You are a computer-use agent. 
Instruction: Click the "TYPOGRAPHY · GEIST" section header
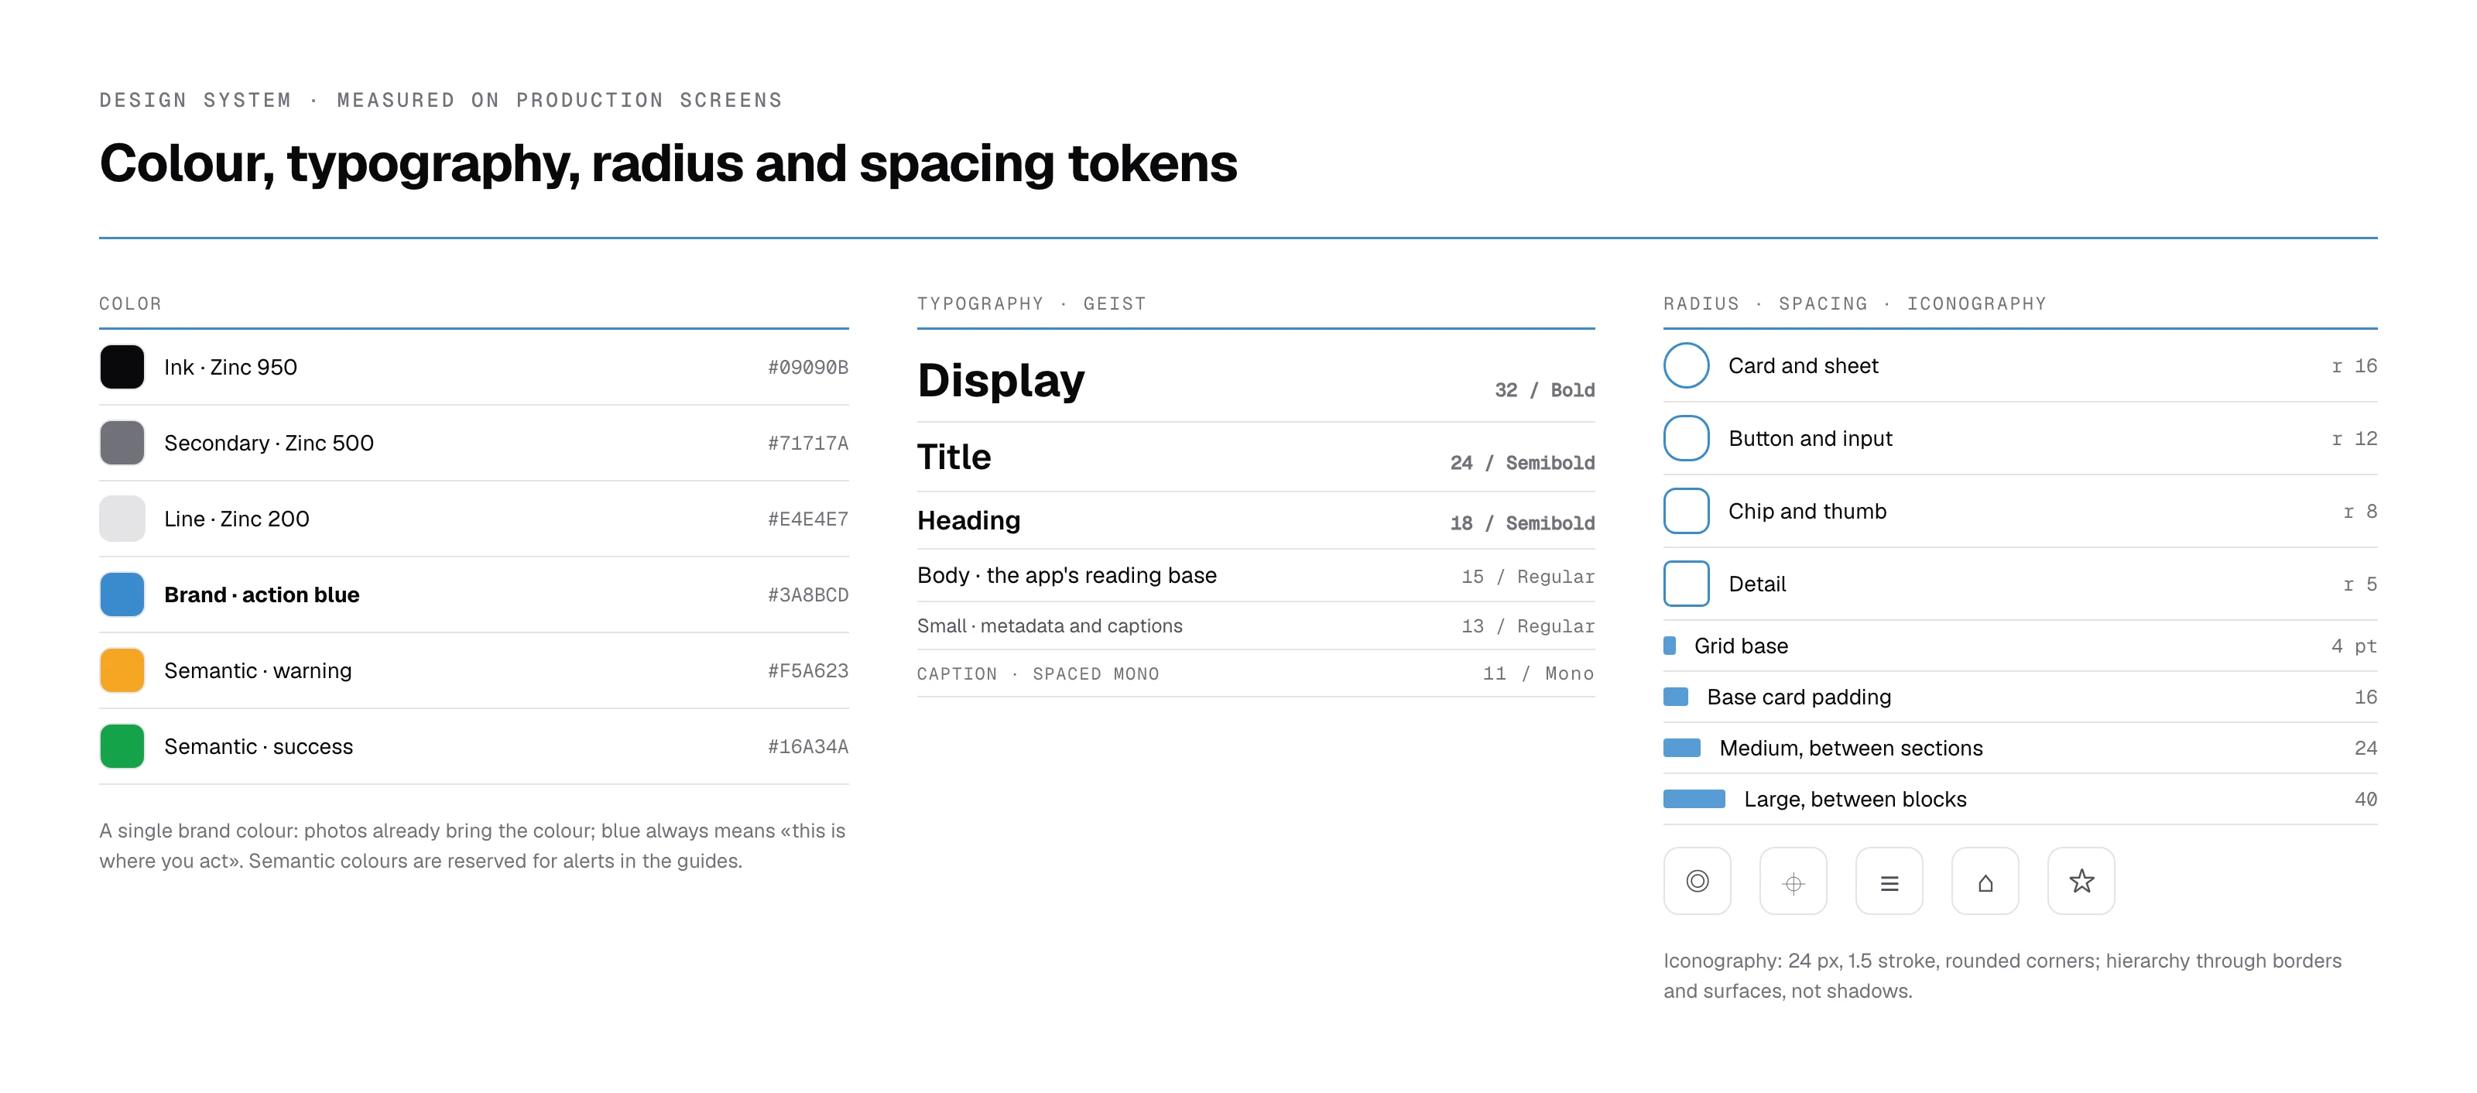1032,303
